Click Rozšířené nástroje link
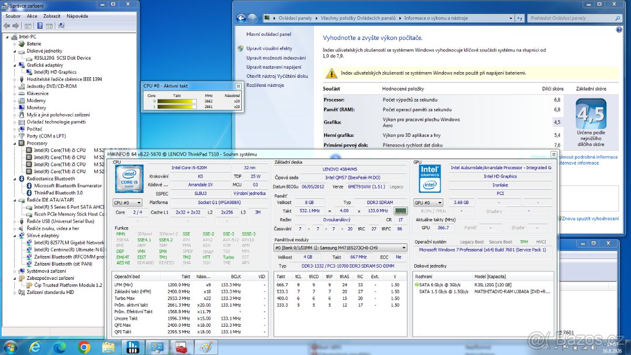Viewport: 631px width, 355px height. tap(265, 85)
